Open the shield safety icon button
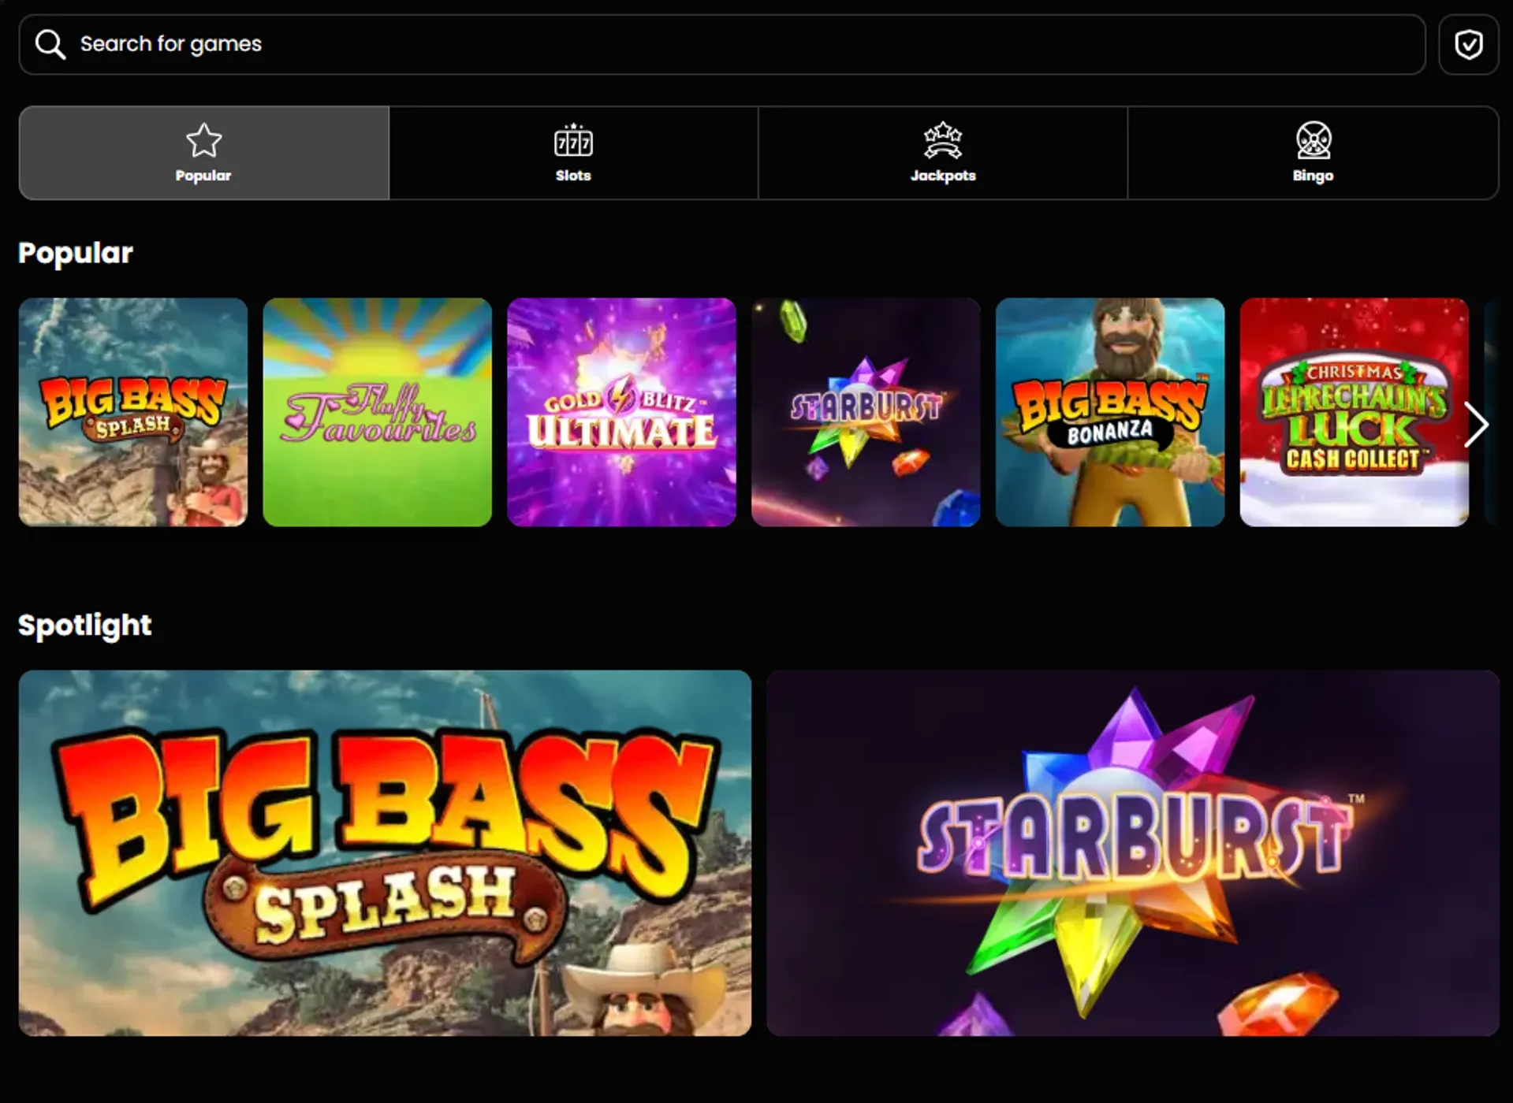 point(1467,45)
